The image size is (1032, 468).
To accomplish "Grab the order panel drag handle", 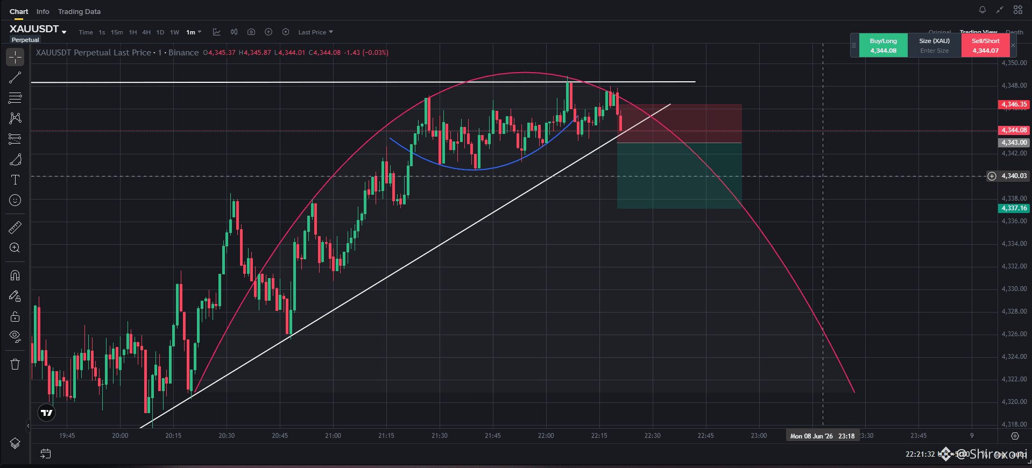I will click(854, 45).
